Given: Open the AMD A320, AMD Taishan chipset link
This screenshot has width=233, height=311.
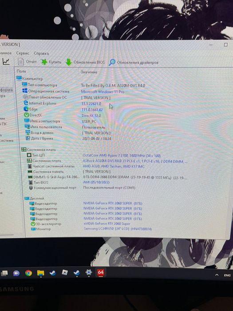Looking at the screenshot, I should pos(114,167).
